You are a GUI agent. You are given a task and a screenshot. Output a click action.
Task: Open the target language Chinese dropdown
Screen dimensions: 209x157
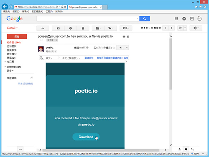tap(71, 58)
